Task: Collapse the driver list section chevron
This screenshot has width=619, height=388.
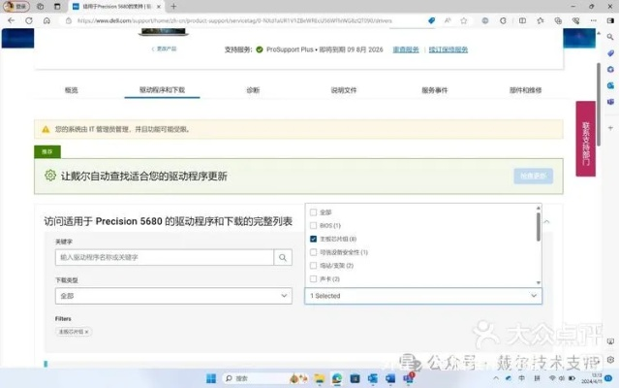Action: tap(545, 222)
